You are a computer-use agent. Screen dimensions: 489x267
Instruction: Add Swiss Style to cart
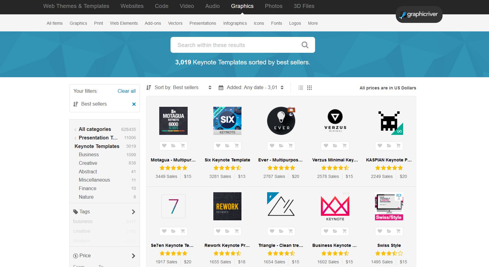click(x=398, y=231)
